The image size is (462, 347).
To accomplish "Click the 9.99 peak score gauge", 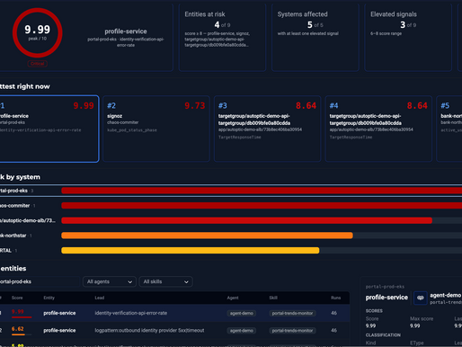I will coord(38,32).
